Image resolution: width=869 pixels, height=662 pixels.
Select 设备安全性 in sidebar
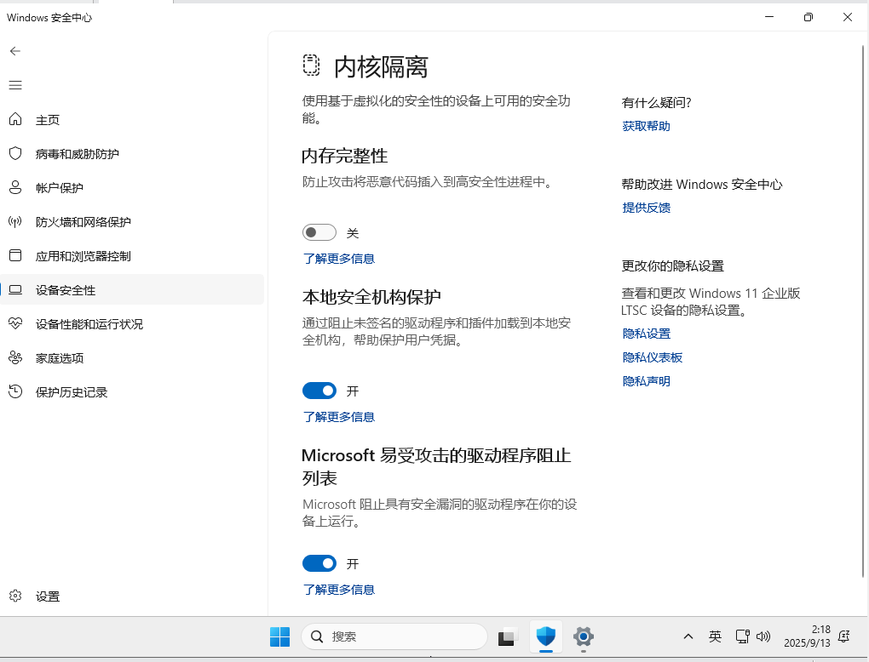tap(66, 290)
